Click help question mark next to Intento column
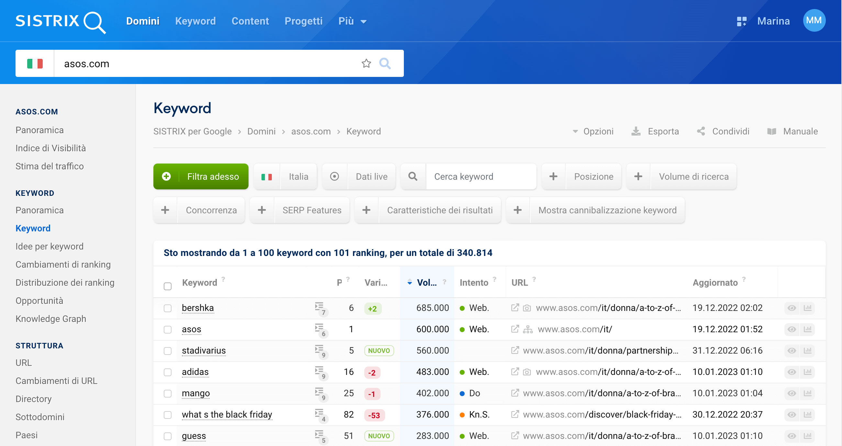 494,279
